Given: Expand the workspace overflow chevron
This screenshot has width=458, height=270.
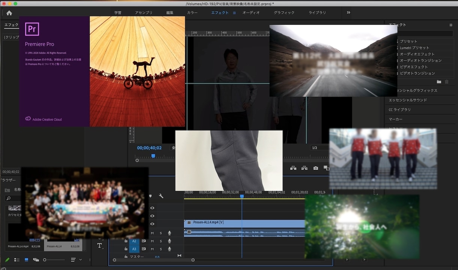Looking at the screenshot, I should [x=348, y=13].
